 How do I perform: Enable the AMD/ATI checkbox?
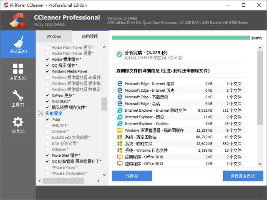coord(47,125)
